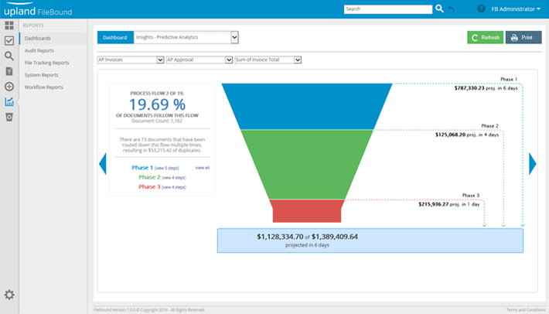The width and height of the screenshot is (549, 314).
Task: Click the search magnifier in top bar
Action: (440, 9)
